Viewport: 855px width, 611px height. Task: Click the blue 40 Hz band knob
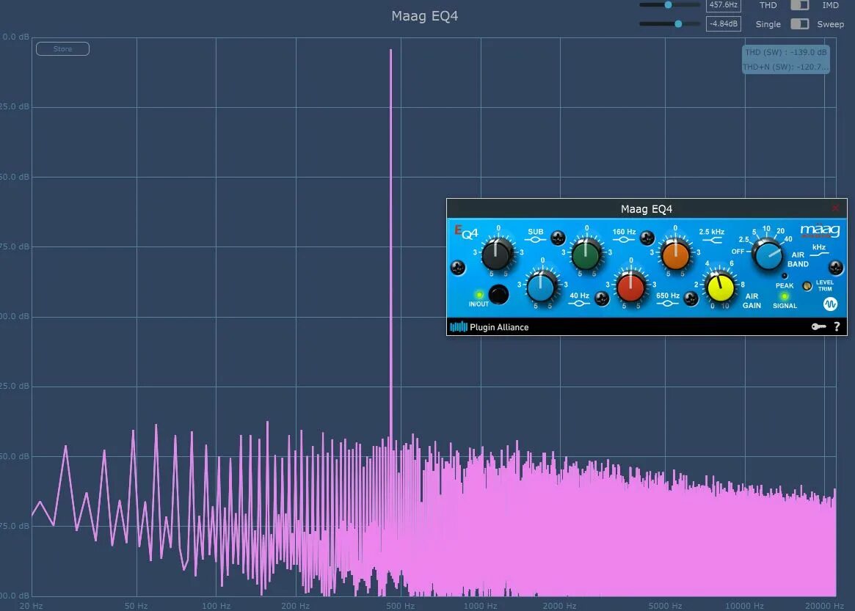(540, 288)
